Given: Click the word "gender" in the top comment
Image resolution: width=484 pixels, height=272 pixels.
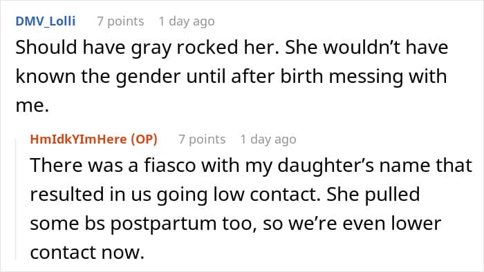Looking at the screenshot, I should point(148,77).
